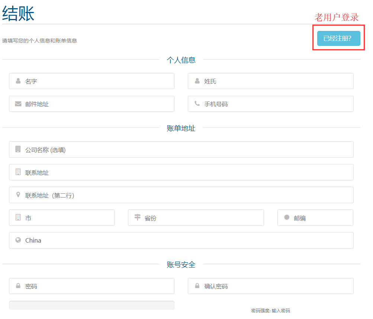Click the person icon in 名字 field
Screen dimensions: 373x319
tap(18, 81)
